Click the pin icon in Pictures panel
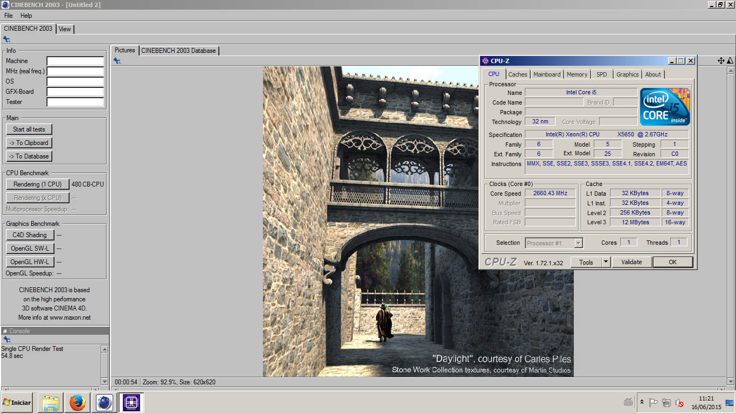Screen dimensions: 736x414 (117, 61)
